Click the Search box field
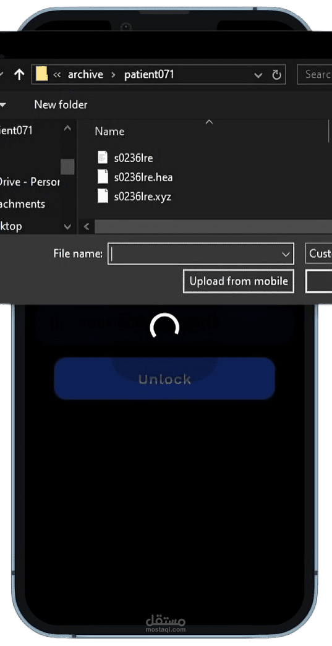This screenshot has height=646, width=332. [x=315, y=75]
